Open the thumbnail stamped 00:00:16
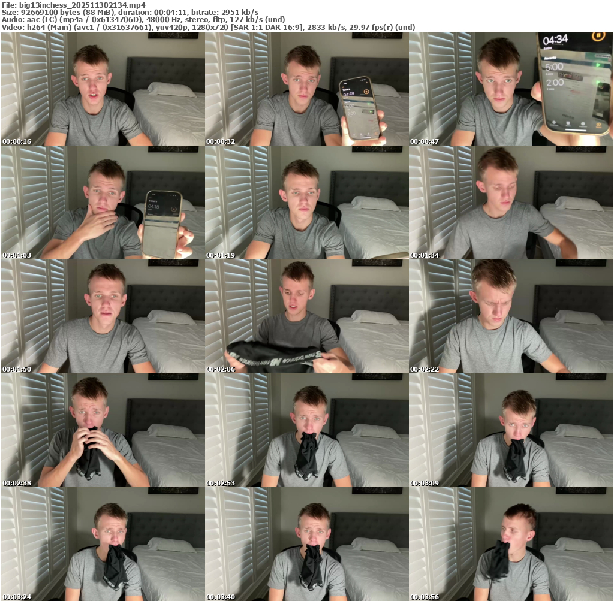Image resolution: width=614 pixels, height=601 pixels. point(103,89)
